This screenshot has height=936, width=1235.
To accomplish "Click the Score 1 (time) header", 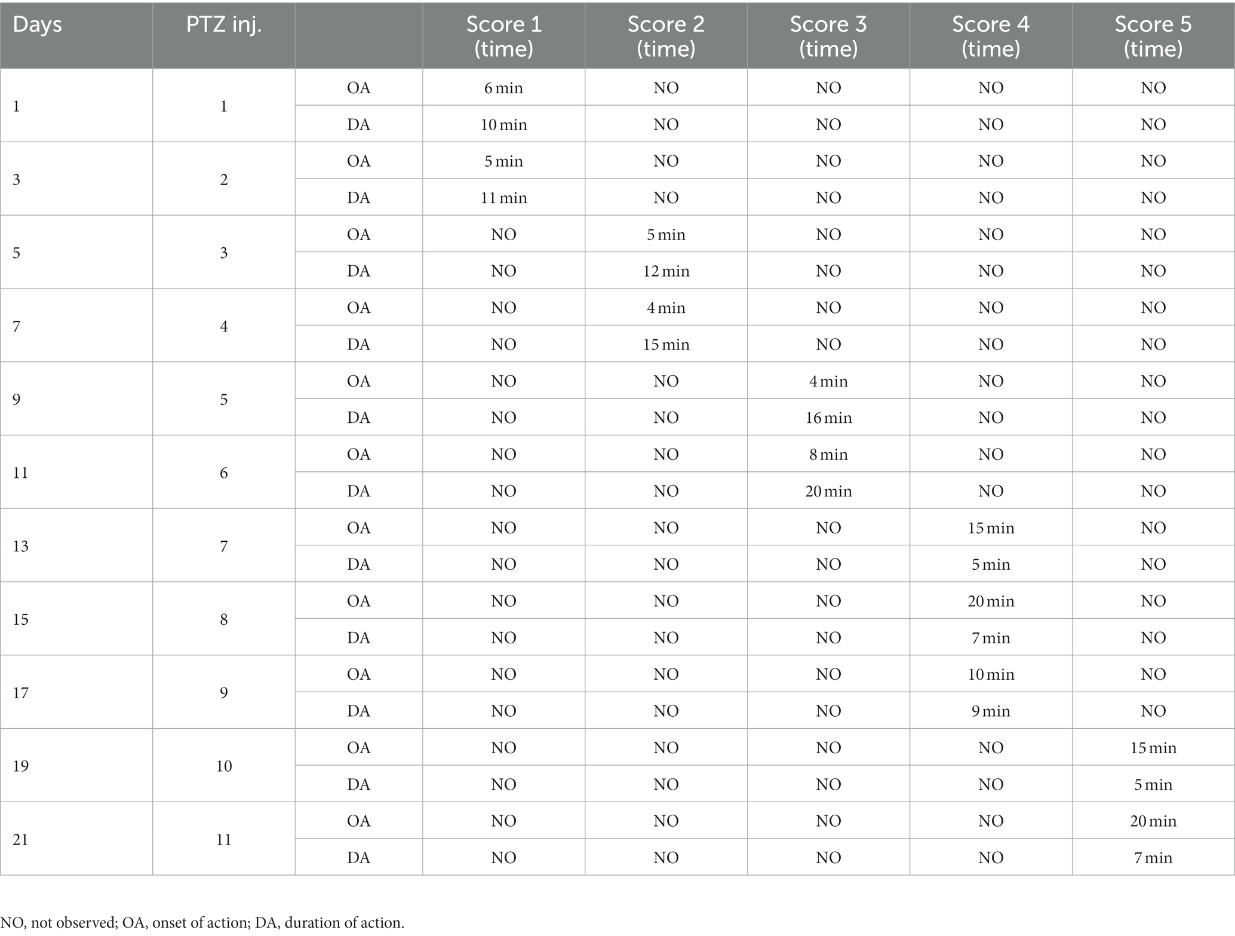I will click(503, 36).
